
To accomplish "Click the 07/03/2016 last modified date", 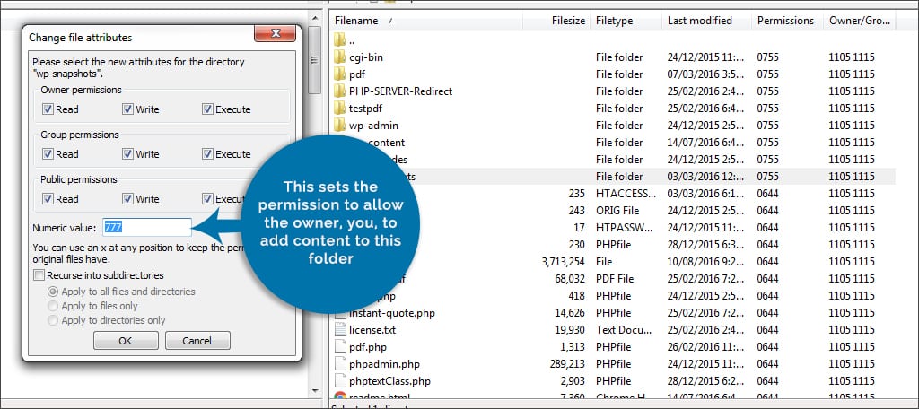I will point(707,74).
